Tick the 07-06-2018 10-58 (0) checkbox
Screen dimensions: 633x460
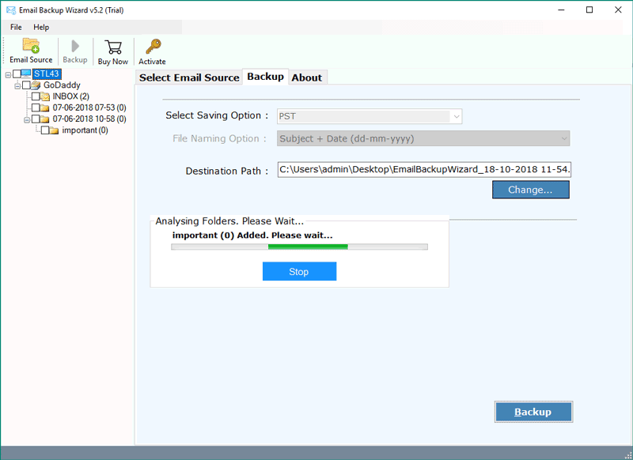pyautogui.click(x=36, y=119)
